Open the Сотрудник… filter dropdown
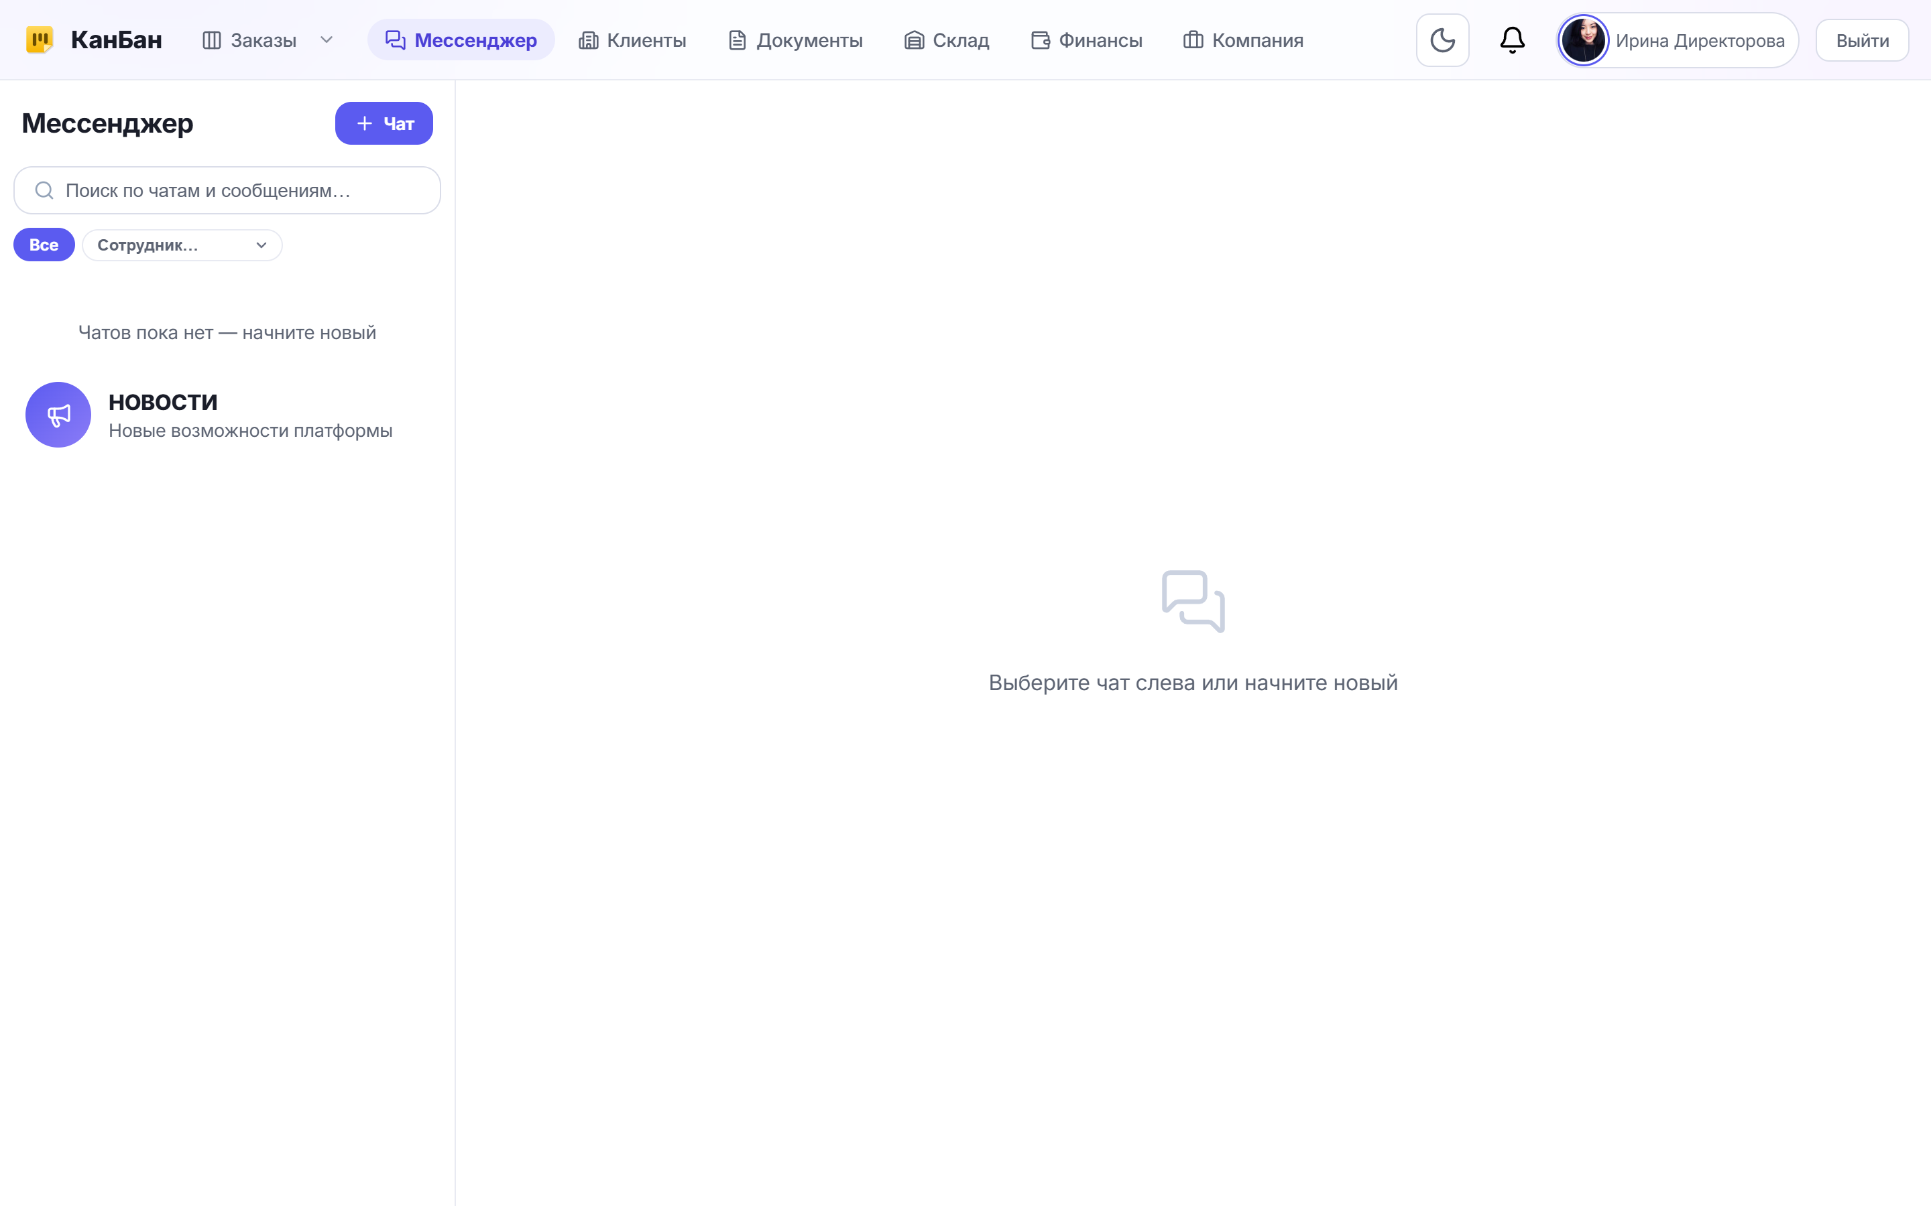The image size is (1931, 1206). point(182,245)
